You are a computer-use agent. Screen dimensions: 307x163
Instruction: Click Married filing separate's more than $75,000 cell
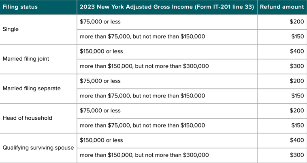[143, 96]
